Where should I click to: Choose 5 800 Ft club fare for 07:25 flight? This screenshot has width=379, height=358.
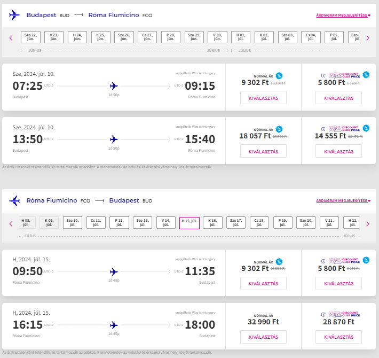coord(338,98)
